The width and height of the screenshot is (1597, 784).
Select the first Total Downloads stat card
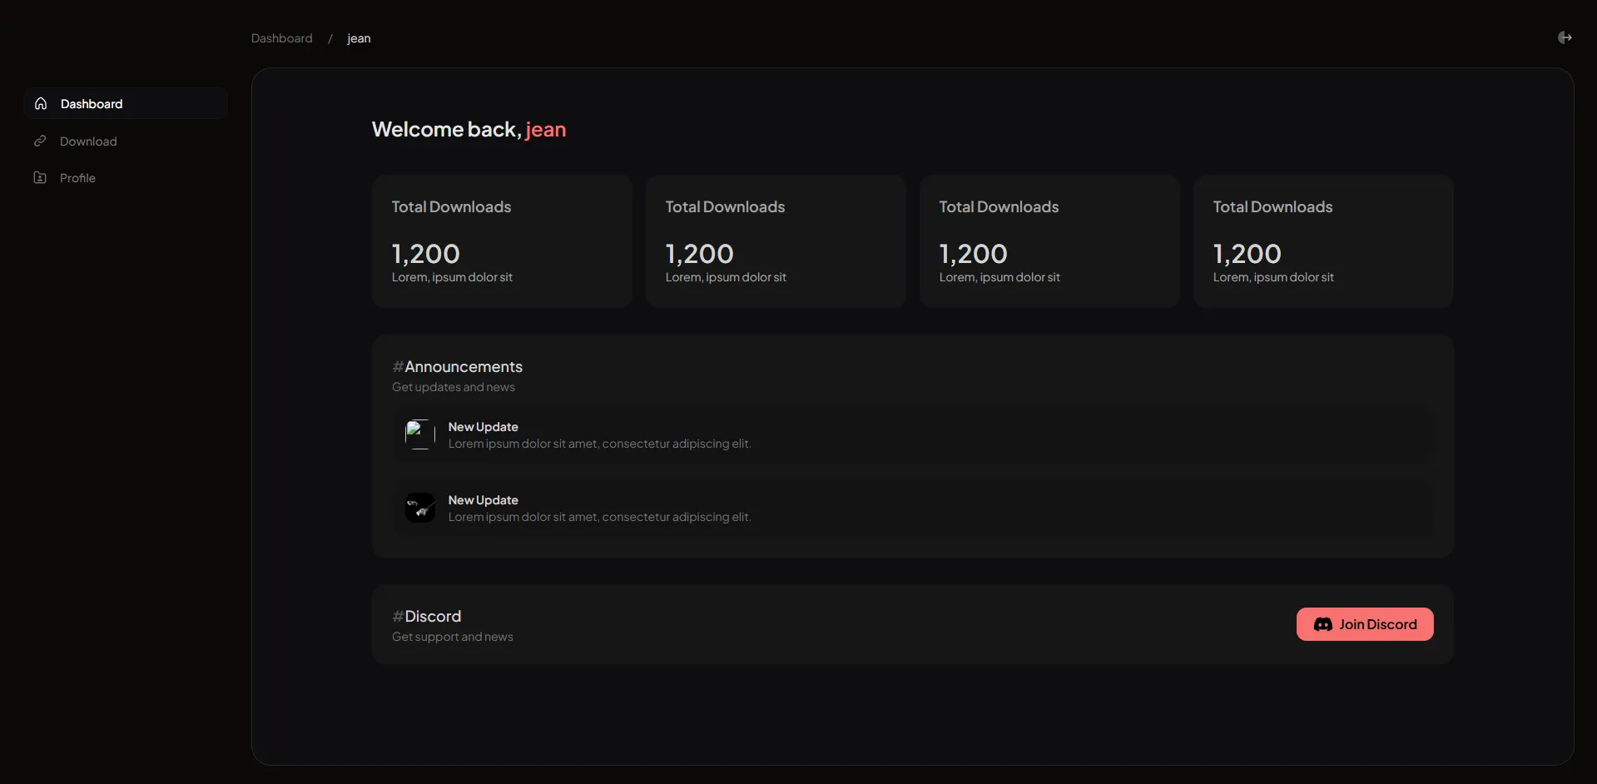(x=501, y=241)
